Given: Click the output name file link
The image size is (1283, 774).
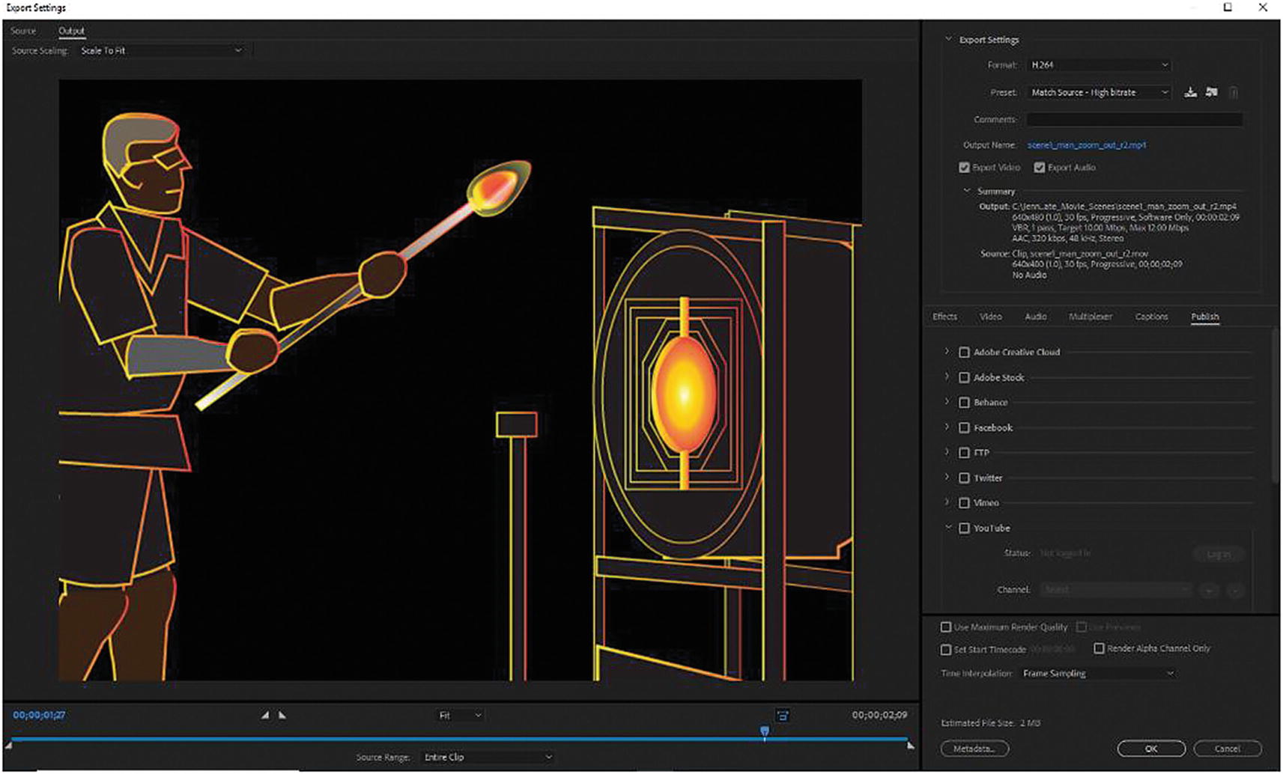Looking at the screenshot, I should [x=1086, y=145].
